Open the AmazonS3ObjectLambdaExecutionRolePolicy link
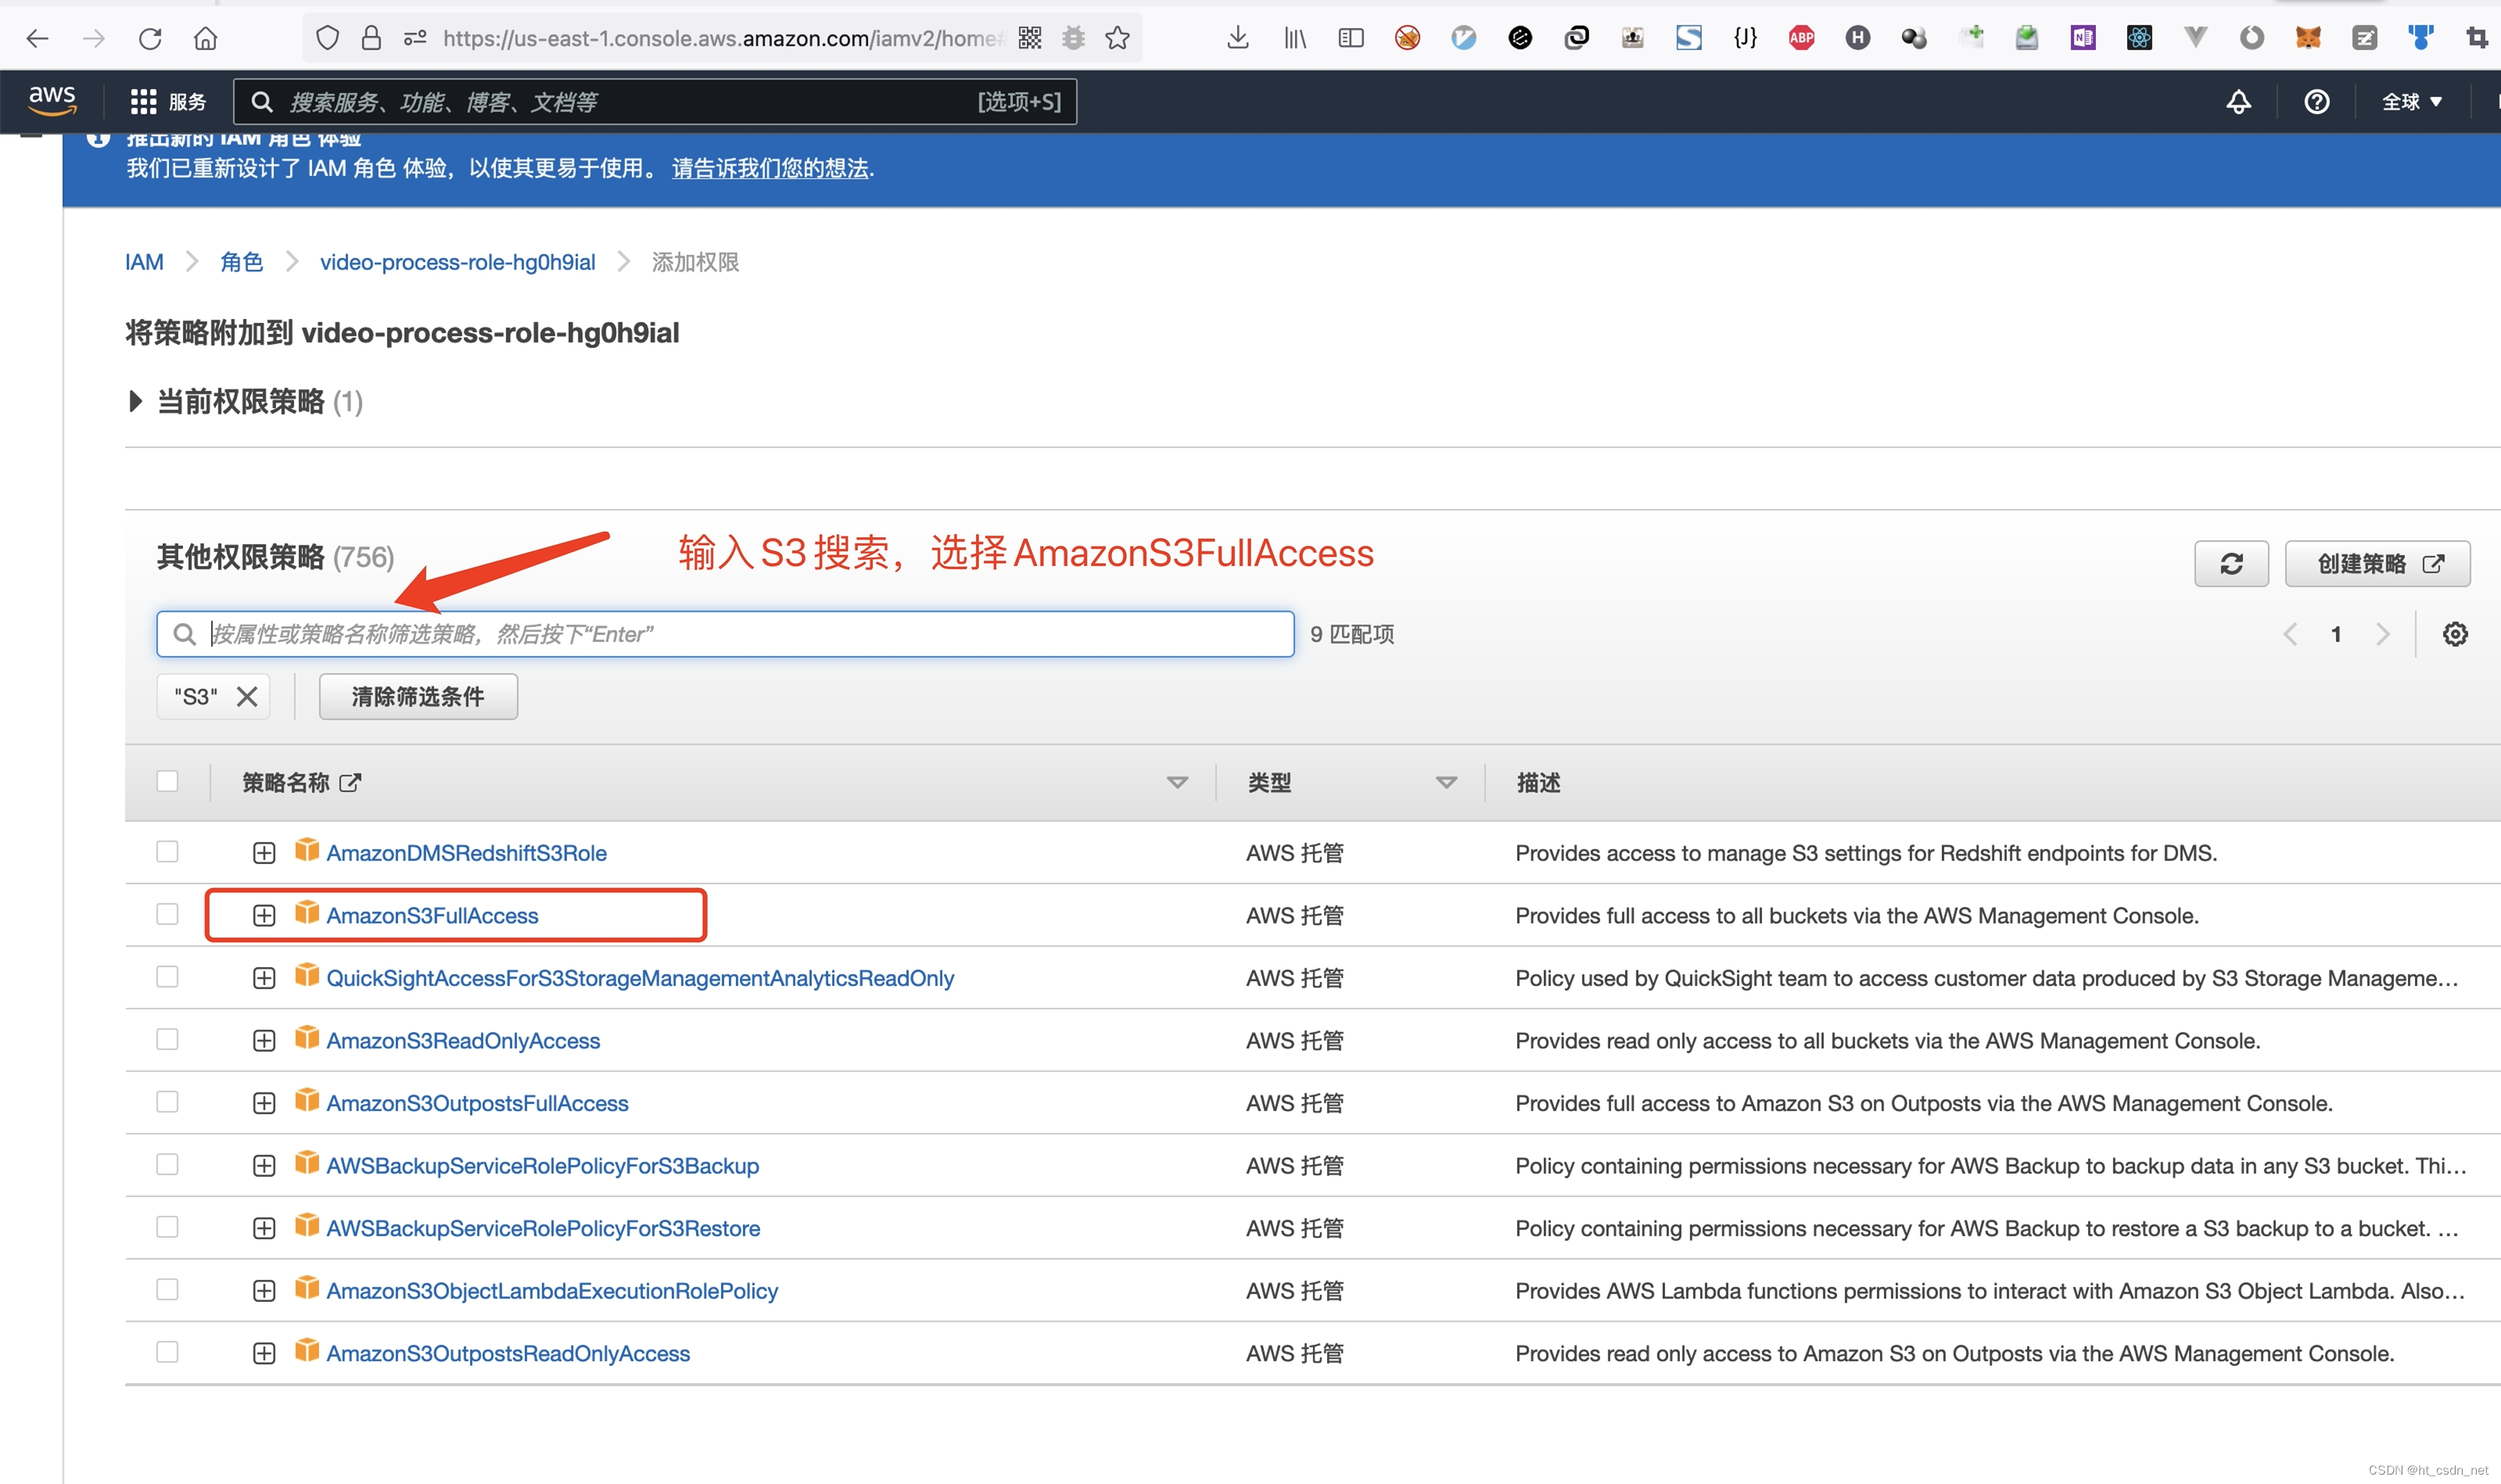The image size is (2501, 1484). (x=552, y=1291)
